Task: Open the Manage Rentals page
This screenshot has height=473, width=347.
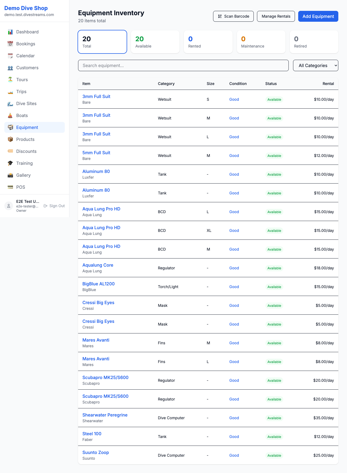Action: pyautogui.click(x=276, y=16)
